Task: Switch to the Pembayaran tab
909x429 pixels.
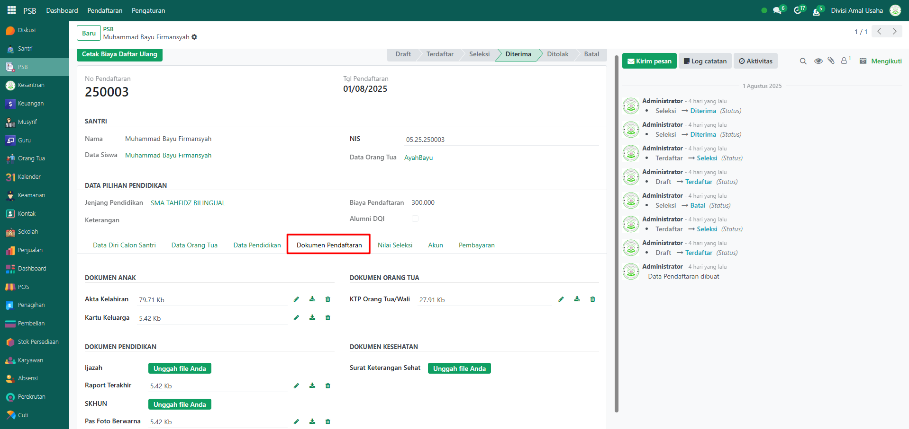Action: pyautogui.click(x=476, y=245)
